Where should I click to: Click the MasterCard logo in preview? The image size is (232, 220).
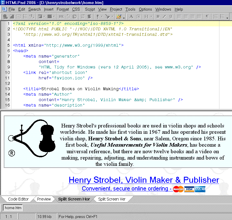click(x=178, y=189)
